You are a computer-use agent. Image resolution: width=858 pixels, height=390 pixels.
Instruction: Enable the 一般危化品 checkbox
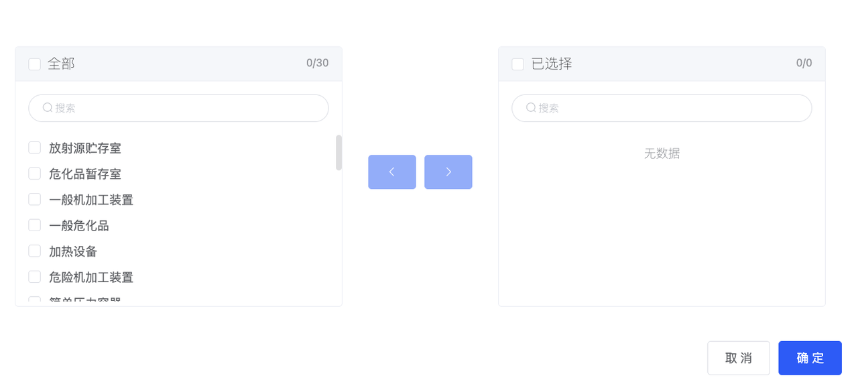tap(35, 225)
